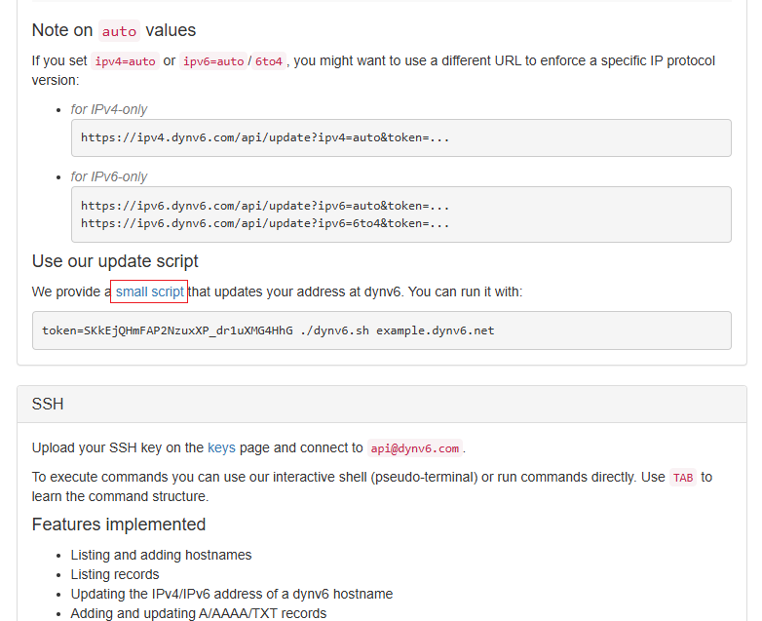762x621 pixels.
Task: Click the ipv4.dynv6.com update URL code block
Action: point(265,137)
